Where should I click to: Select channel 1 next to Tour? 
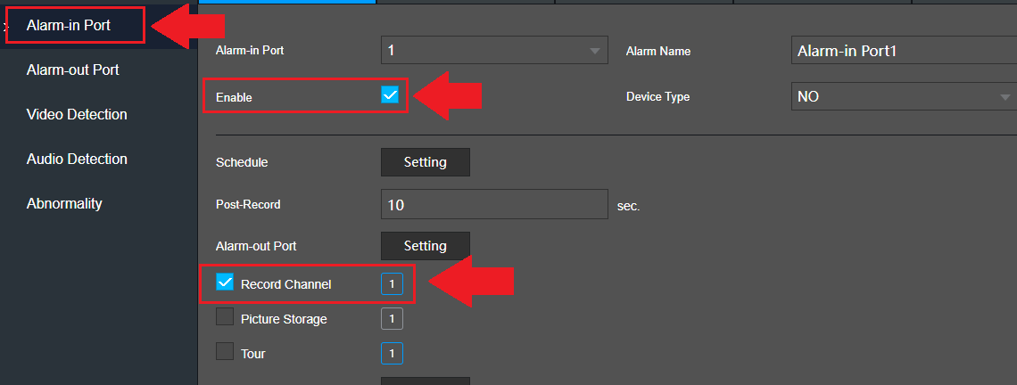392,354
